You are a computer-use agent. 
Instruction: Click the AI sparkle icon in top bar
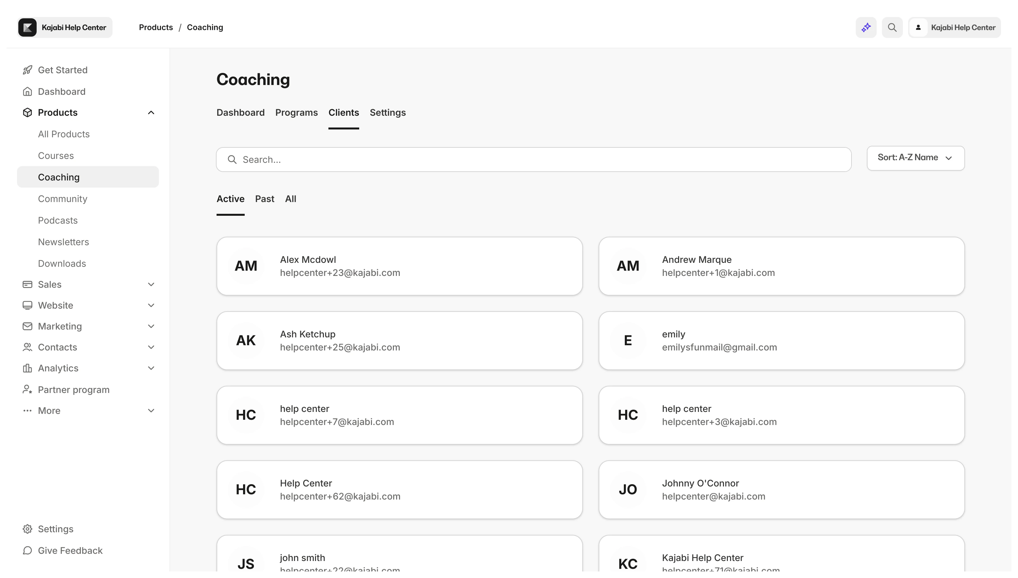tap(866, 27)
